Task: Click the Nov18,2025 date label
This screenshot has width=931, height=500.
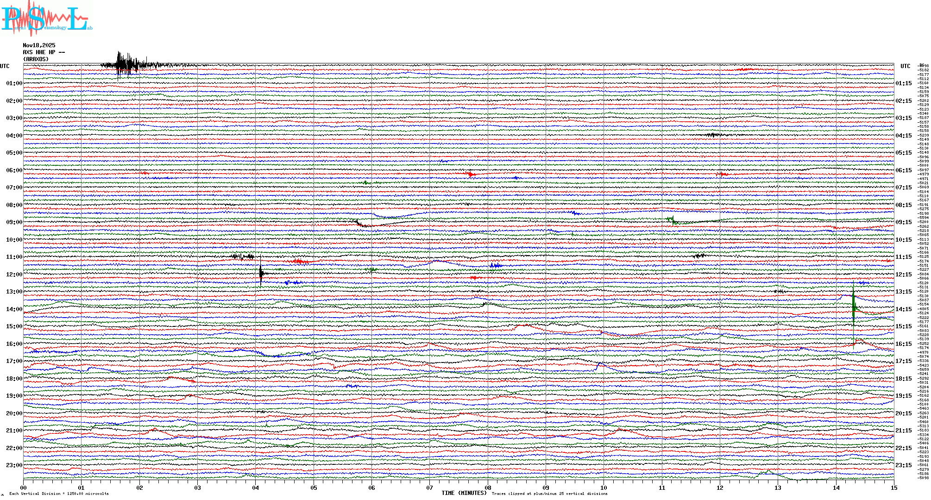Action: [x=39, y=45]
